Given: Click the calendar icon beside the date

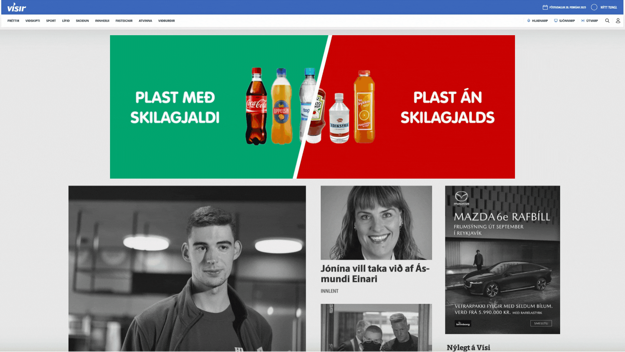Looking at the screenshot, I should point(545,7).
